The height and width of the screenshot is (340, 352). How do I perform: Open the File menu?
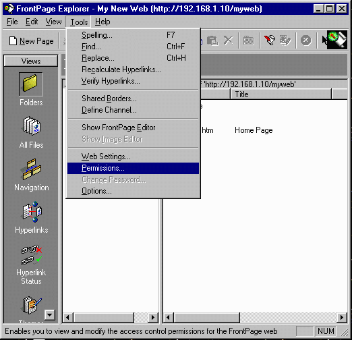pos(12,22)
